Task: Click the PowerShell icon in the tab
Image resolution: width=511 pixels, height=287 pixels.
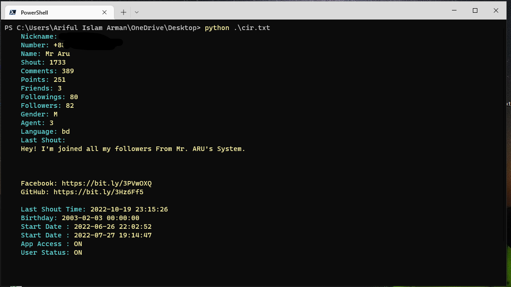Action: coord(13,12)
